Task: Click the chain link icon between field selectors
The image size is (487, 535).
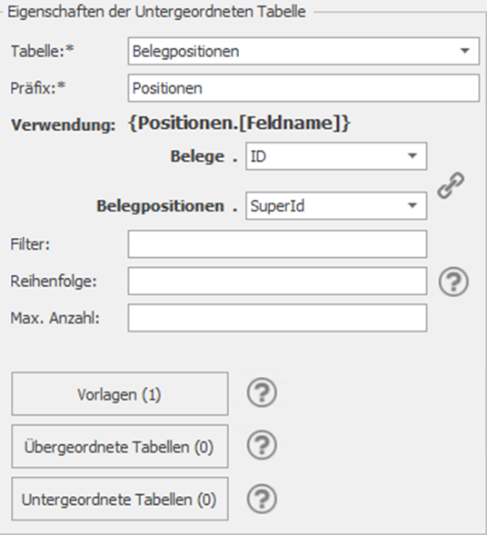Action: [x=451, y=185]
